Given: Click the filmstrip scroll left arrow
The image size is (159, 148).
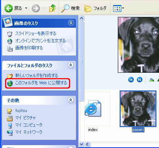Looking at the screenshot, I should coord(87,144).
